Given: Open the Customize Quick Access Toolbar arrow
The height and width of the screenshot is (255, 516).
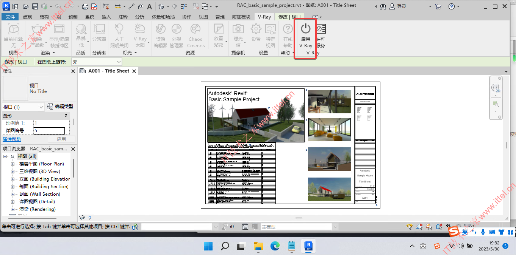Looking at the screenshot, I should tap(216, 6).
